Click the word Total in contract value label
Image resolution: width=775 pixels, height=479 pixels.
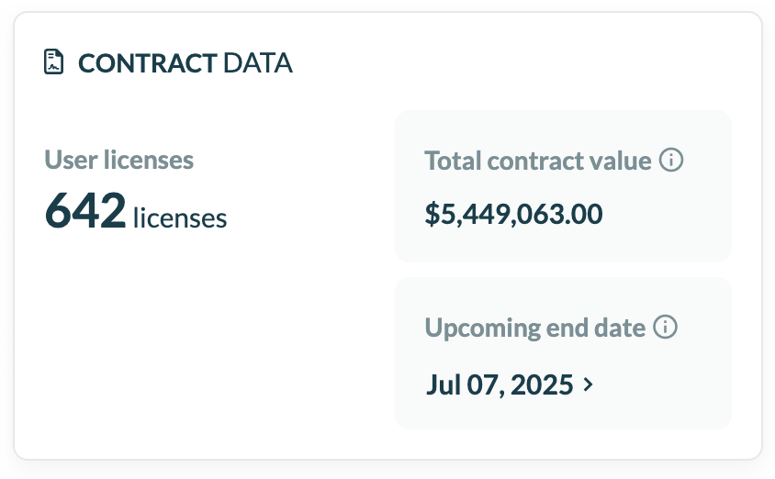coord(453,162)
